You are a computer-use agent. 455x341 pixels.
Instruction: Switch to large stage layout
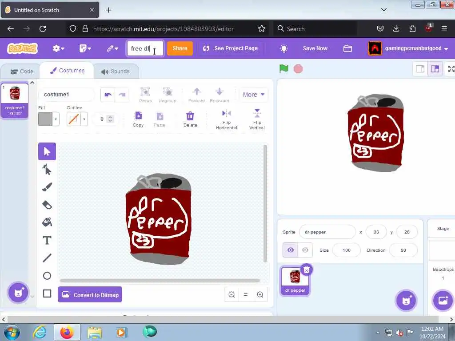point(435,69)
